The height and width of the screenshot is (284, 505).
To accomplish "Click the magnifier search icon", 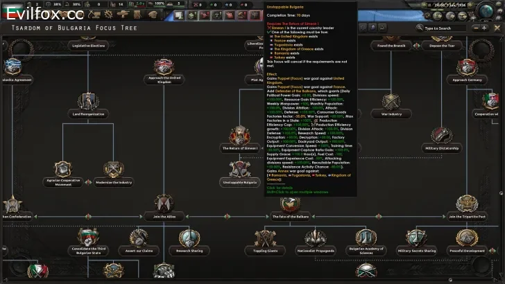I will [419, 28].
